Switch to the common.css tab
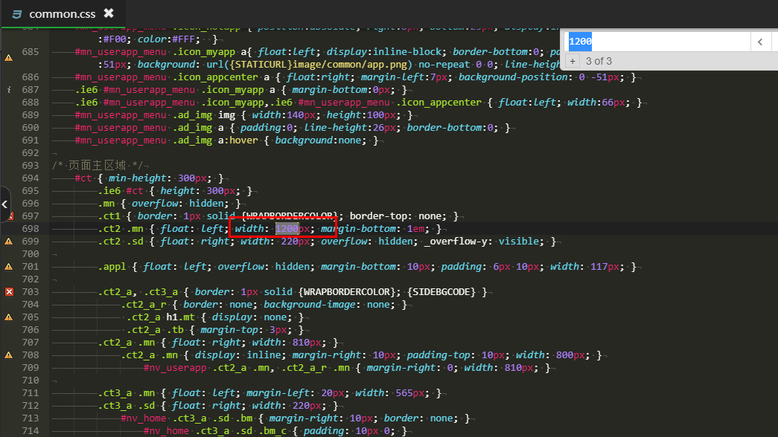The height and width of the screenshot is (437, 778). click(x=62, y=14)
